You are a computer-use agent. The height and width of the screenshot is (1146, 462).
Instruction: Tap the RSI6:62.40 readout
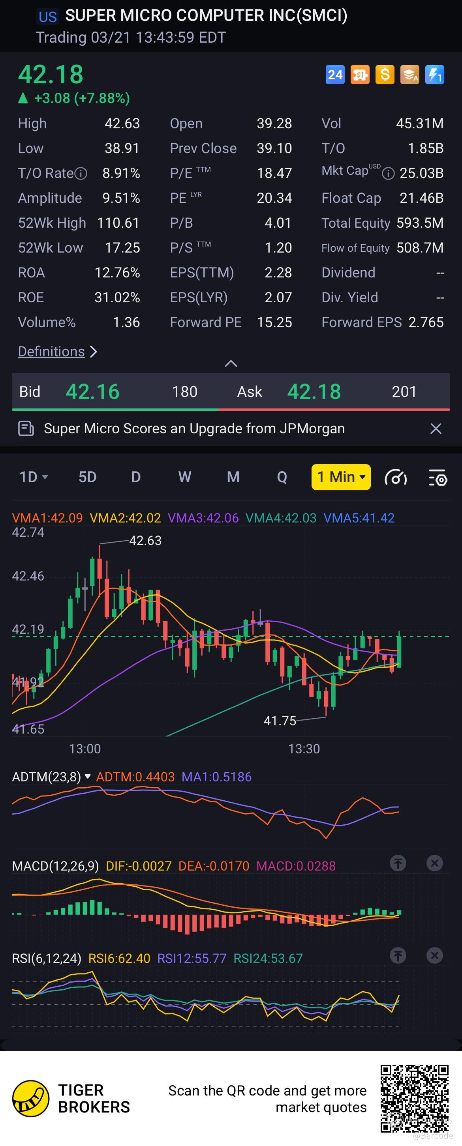coord(119,958)
